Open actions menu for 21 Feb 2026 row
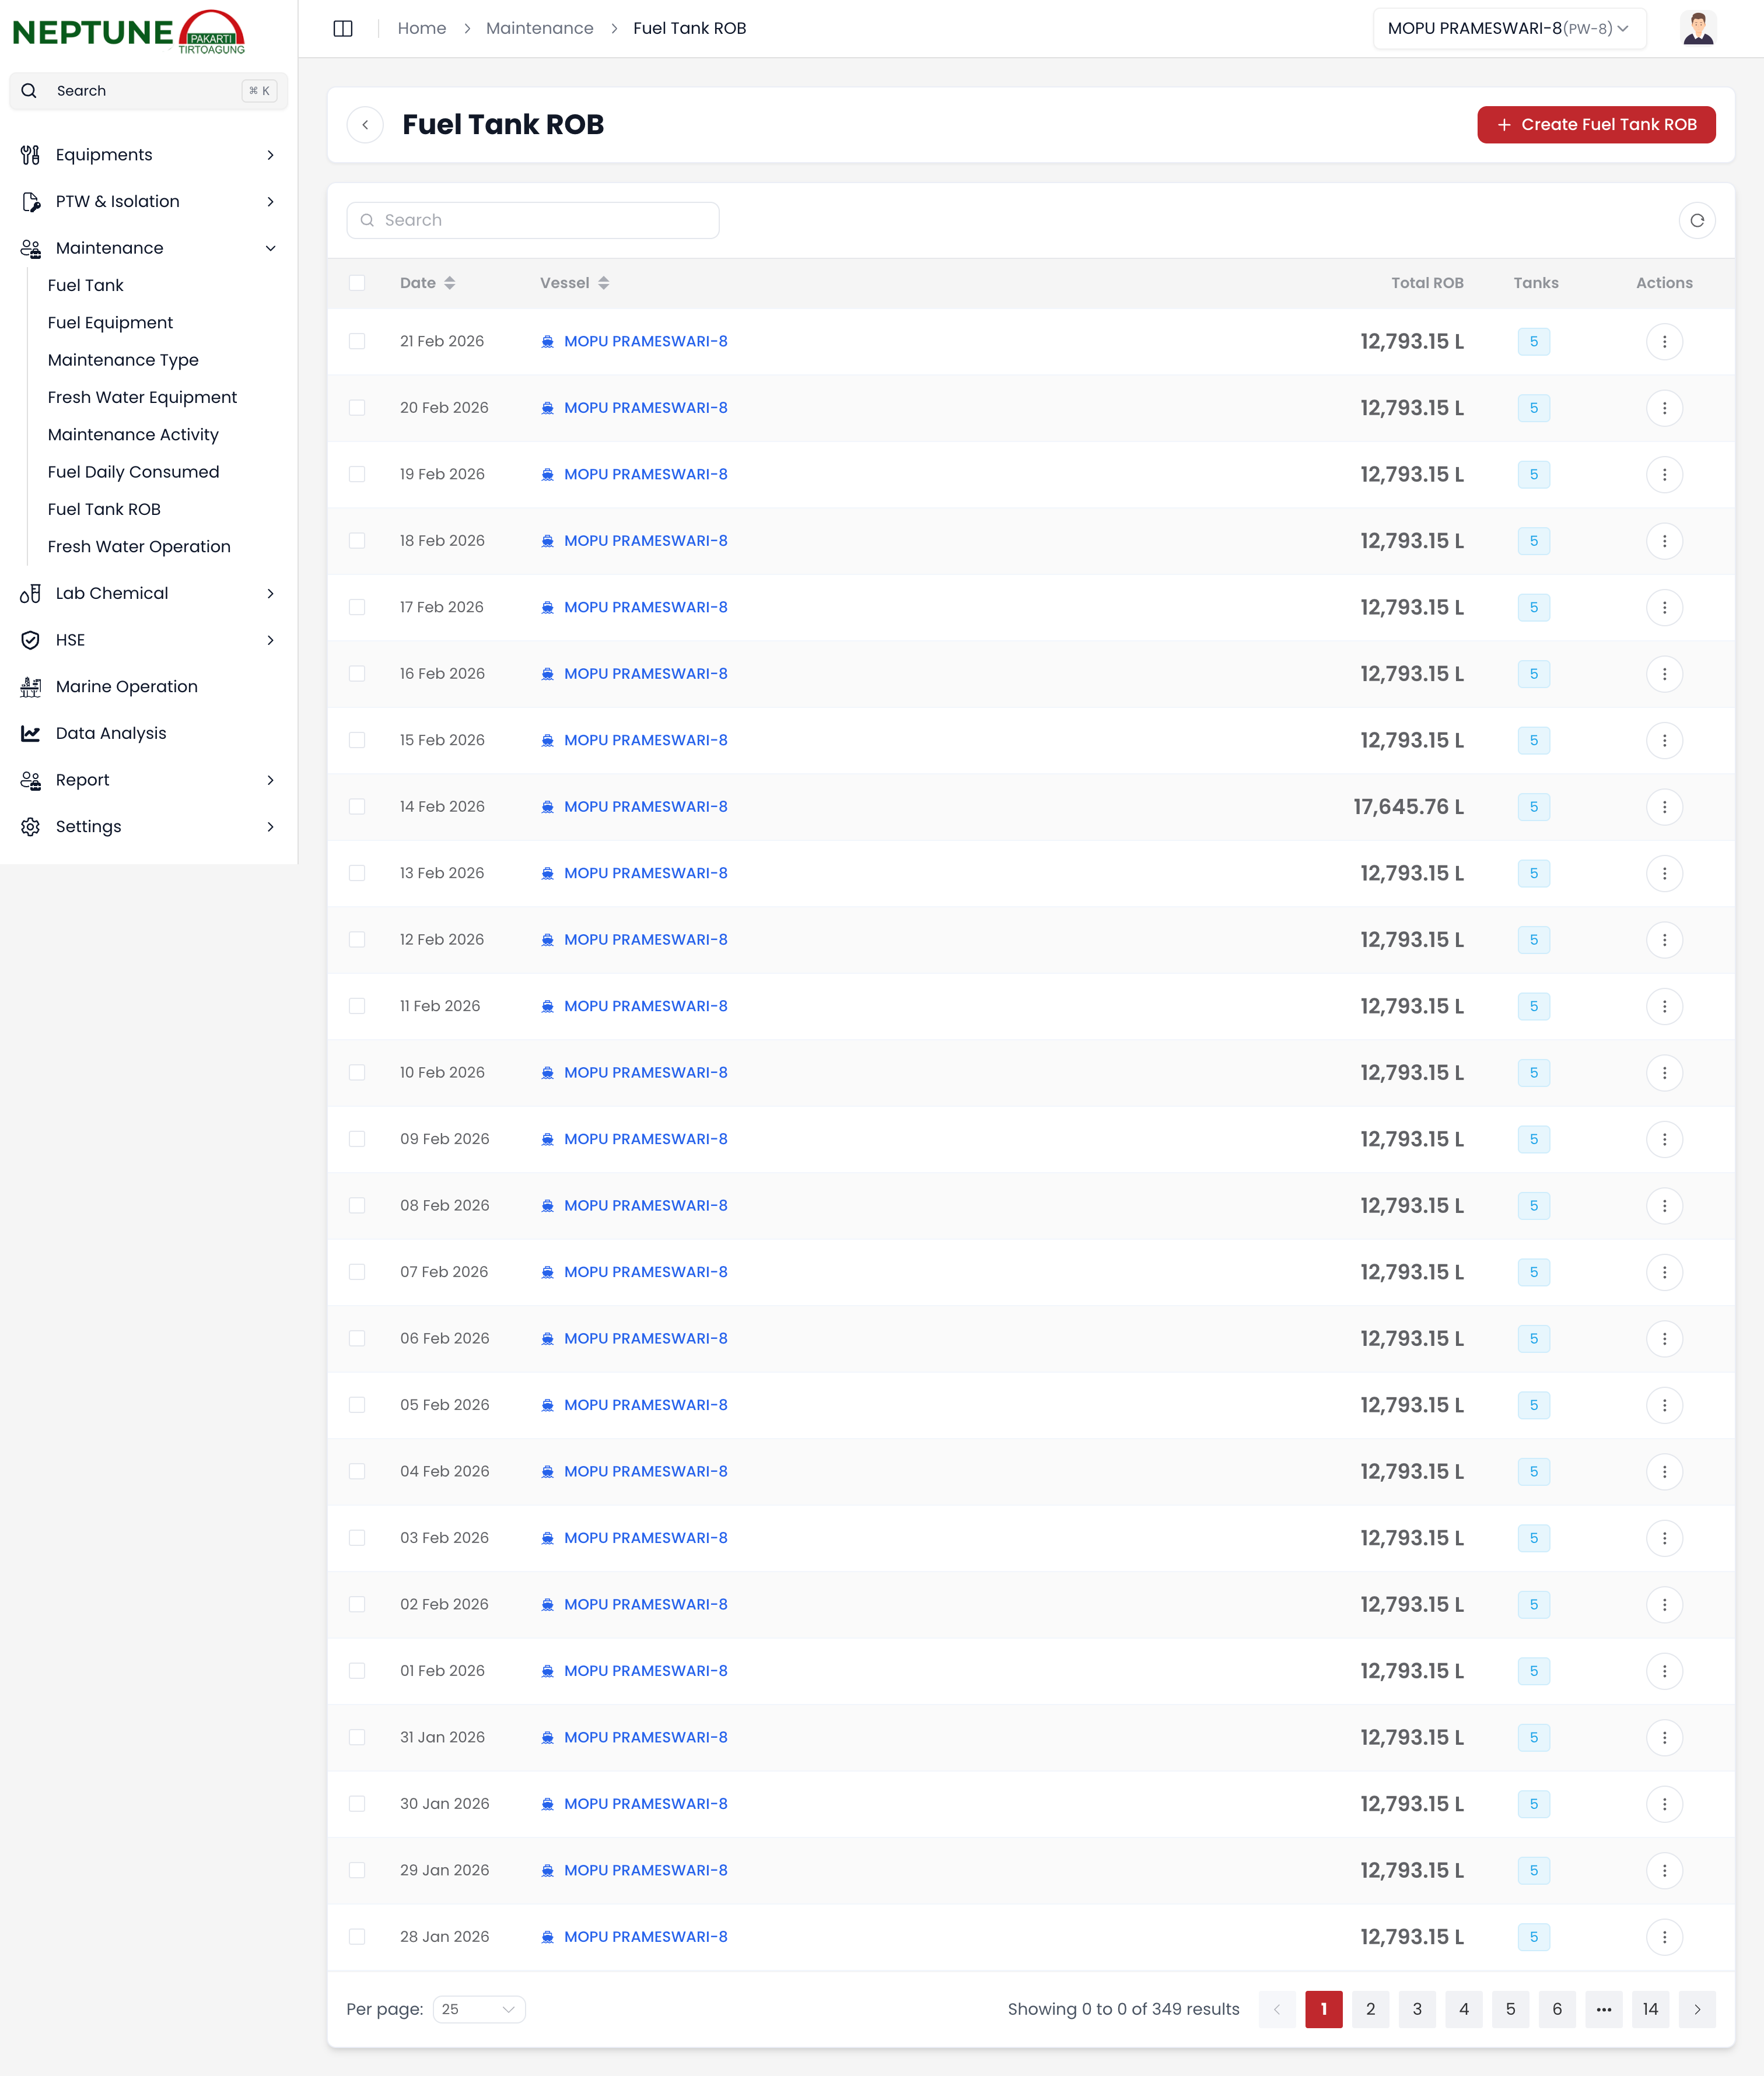 1663,341
